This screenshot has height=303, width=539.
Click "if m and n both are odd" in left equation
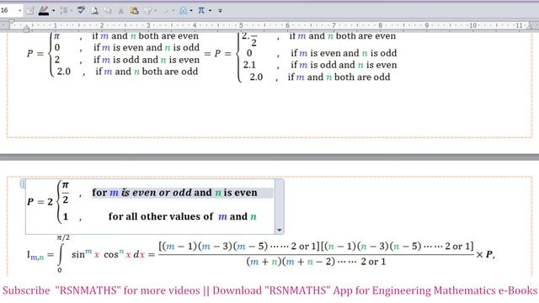[147, 72]
